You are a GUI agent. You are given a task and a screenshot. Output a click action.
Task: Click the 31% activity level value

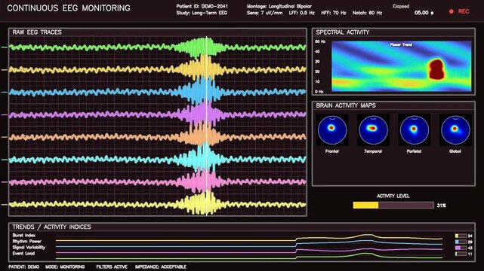tap(442, 206)
